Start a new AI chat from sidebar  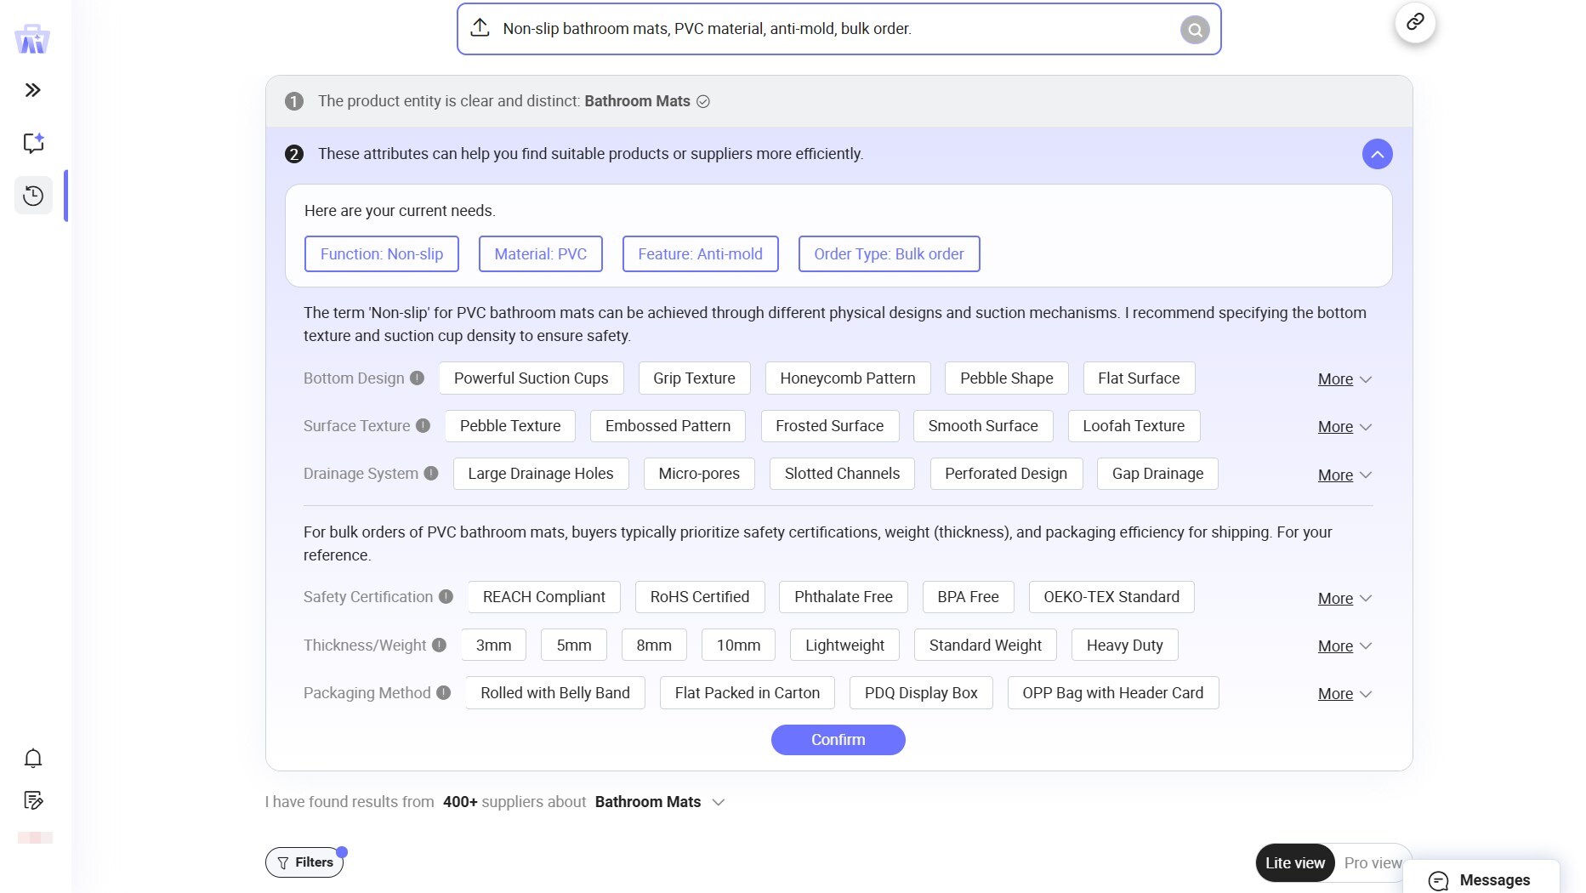33,143
